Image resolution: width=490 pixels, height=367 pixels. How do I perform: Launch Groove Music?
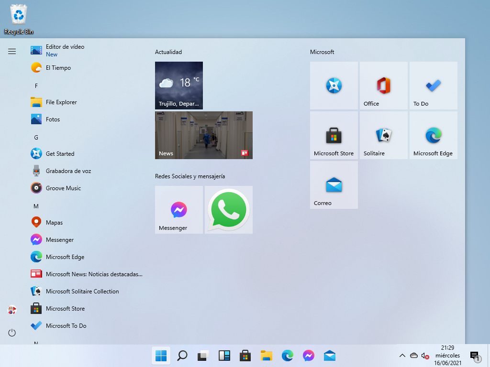click(x=87, y=188)
